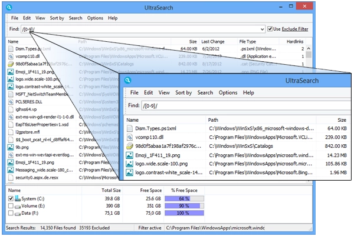Click the 351 GB free space value

(x=153, y=206)
